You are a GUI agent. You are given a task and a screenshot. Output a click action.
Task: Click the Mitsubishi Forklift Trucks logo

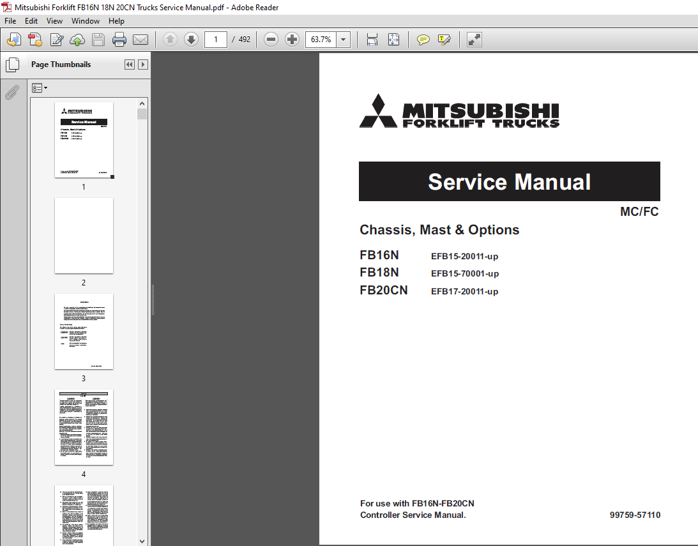point(459,111)
